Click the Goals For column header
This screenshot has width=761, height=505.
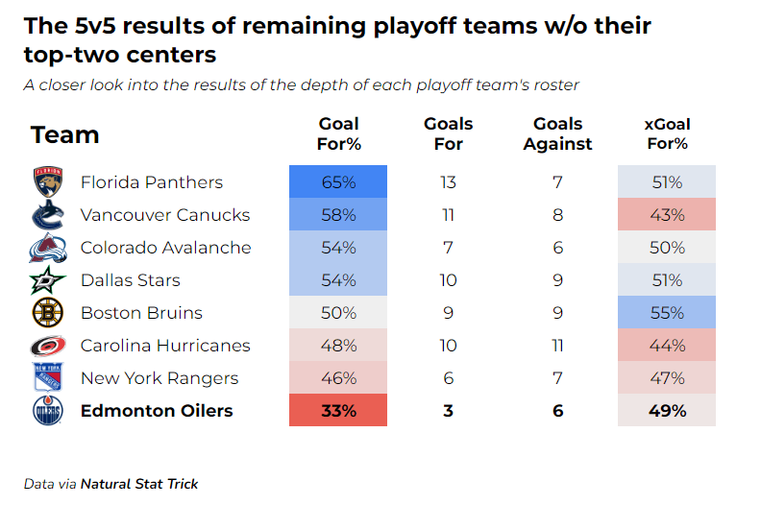click(x=448, y=134)
